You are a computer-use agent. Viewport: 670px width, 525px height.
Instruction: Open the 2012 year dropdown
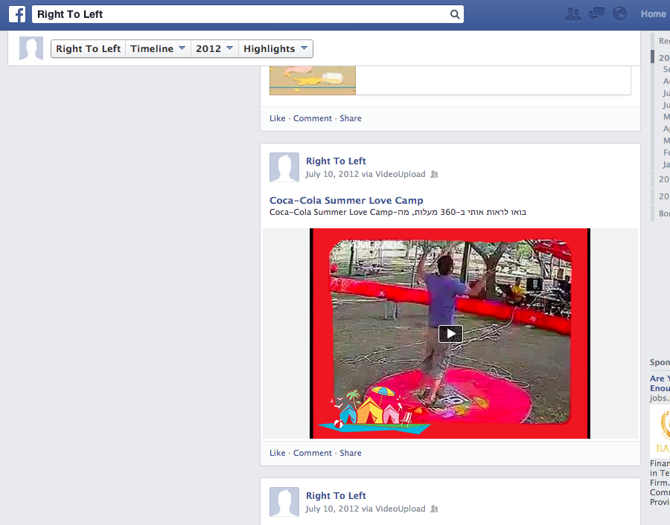(x=214, y=48)
